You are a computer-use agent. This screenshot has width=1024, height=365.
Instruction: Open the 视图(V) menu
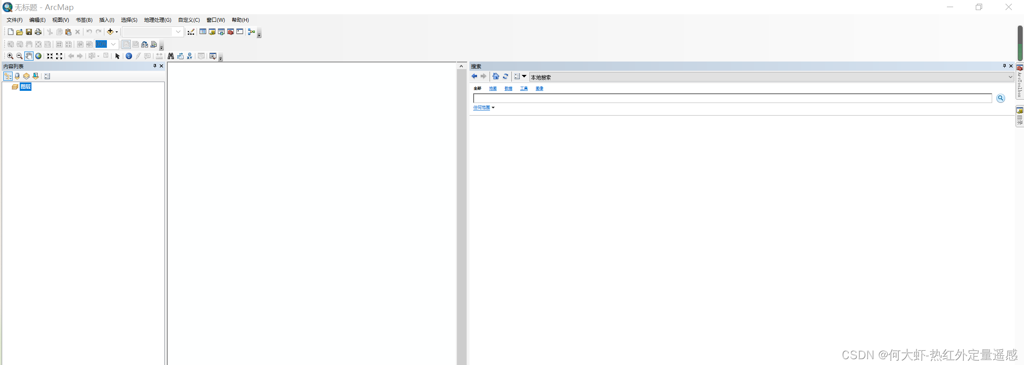click(61, 20)
